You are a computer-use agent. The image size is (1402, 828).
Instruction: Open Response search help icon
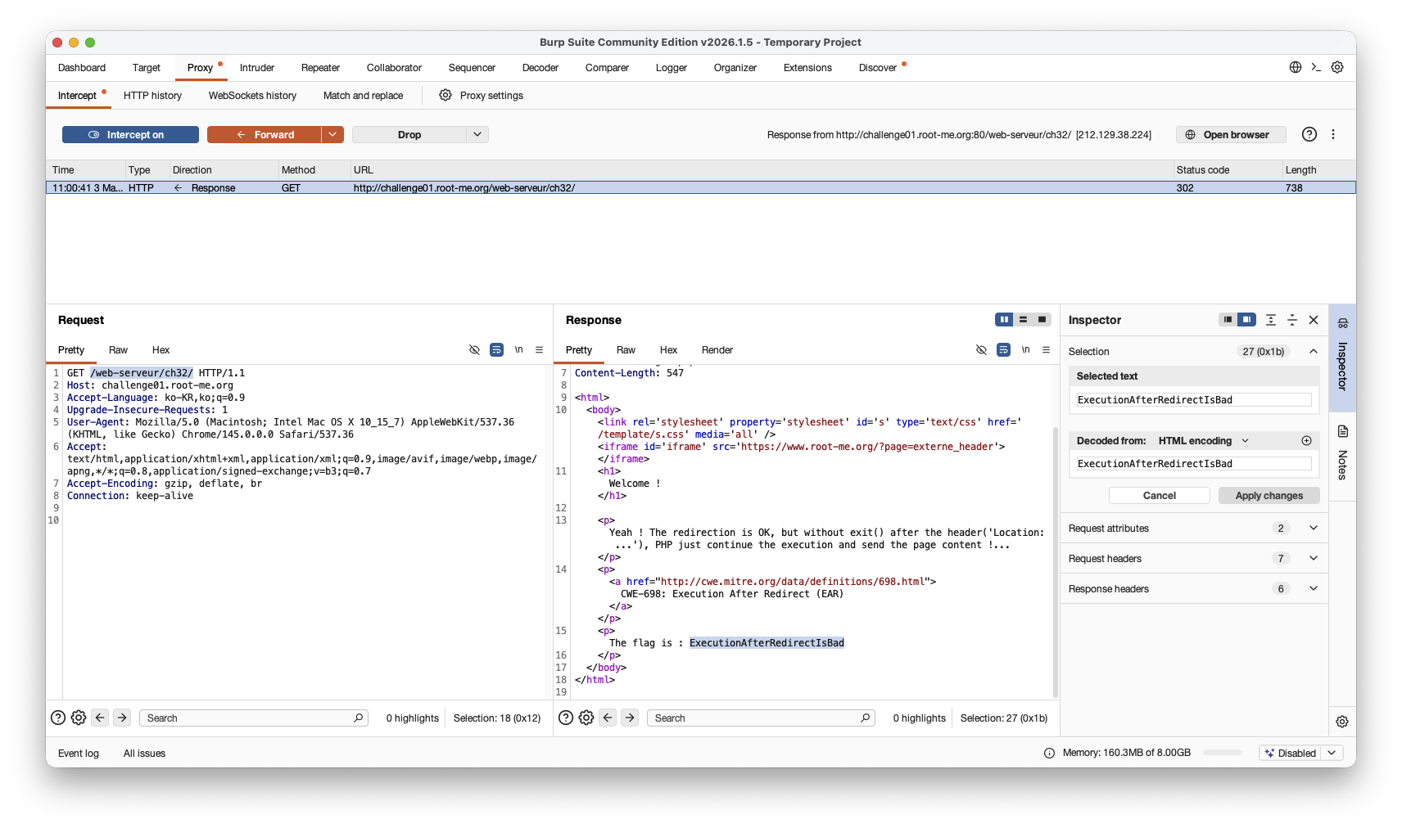[566, 718]
